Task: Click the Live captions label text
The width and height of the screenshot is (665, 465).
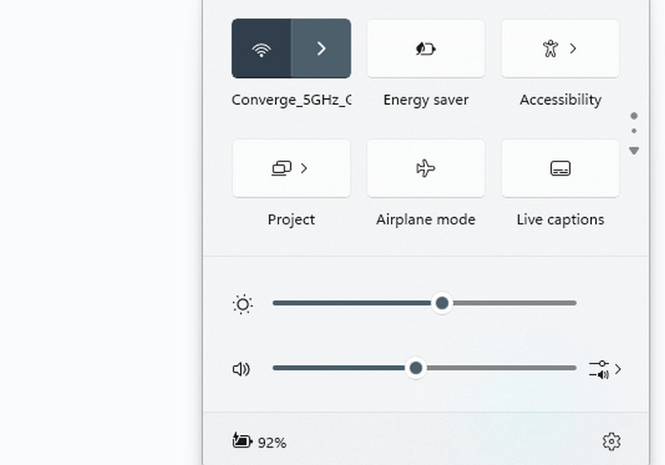Action: (560, 220)
